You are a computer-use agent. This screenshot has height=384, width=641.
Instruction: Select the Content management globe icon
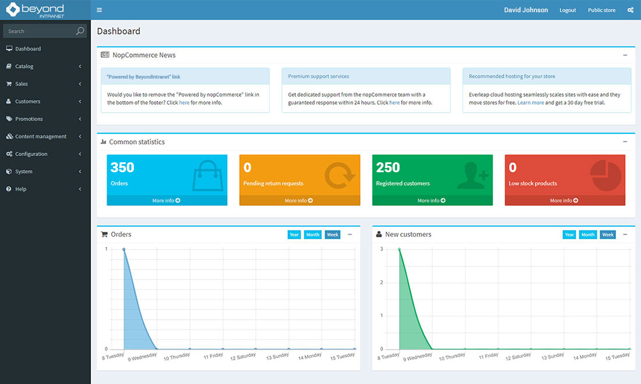(9, 136)
